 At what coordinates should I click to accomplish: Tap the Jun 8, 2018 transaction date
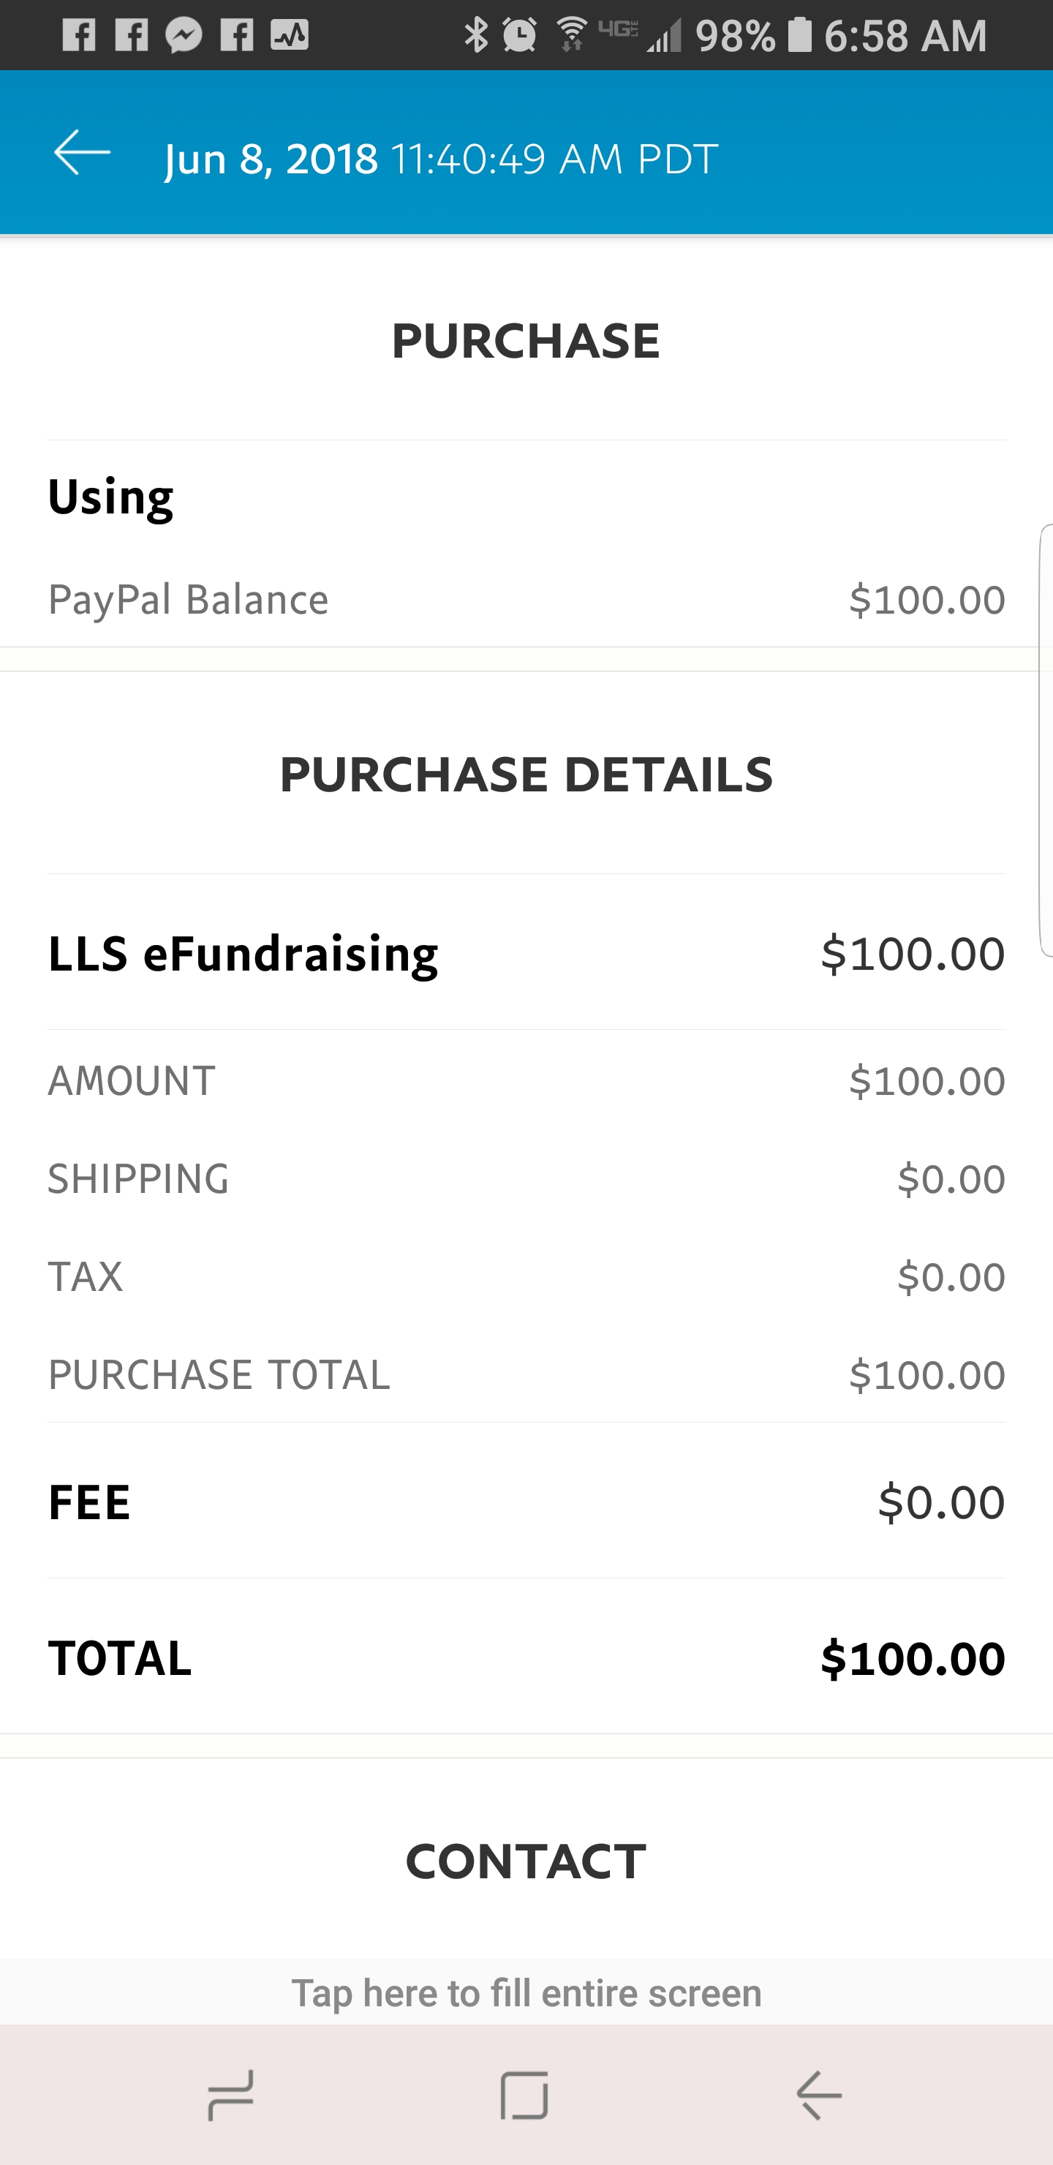pyautogui.click(x=271, y=158)
